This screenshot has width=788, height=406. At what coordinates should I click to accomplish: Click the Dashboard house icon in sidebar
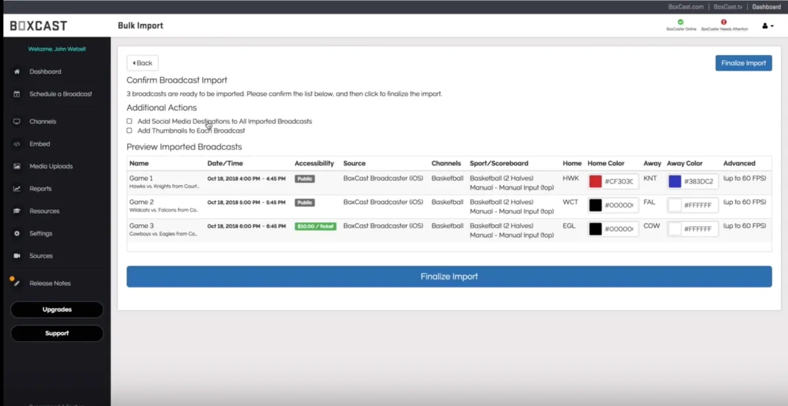click(x=16, y=71)
